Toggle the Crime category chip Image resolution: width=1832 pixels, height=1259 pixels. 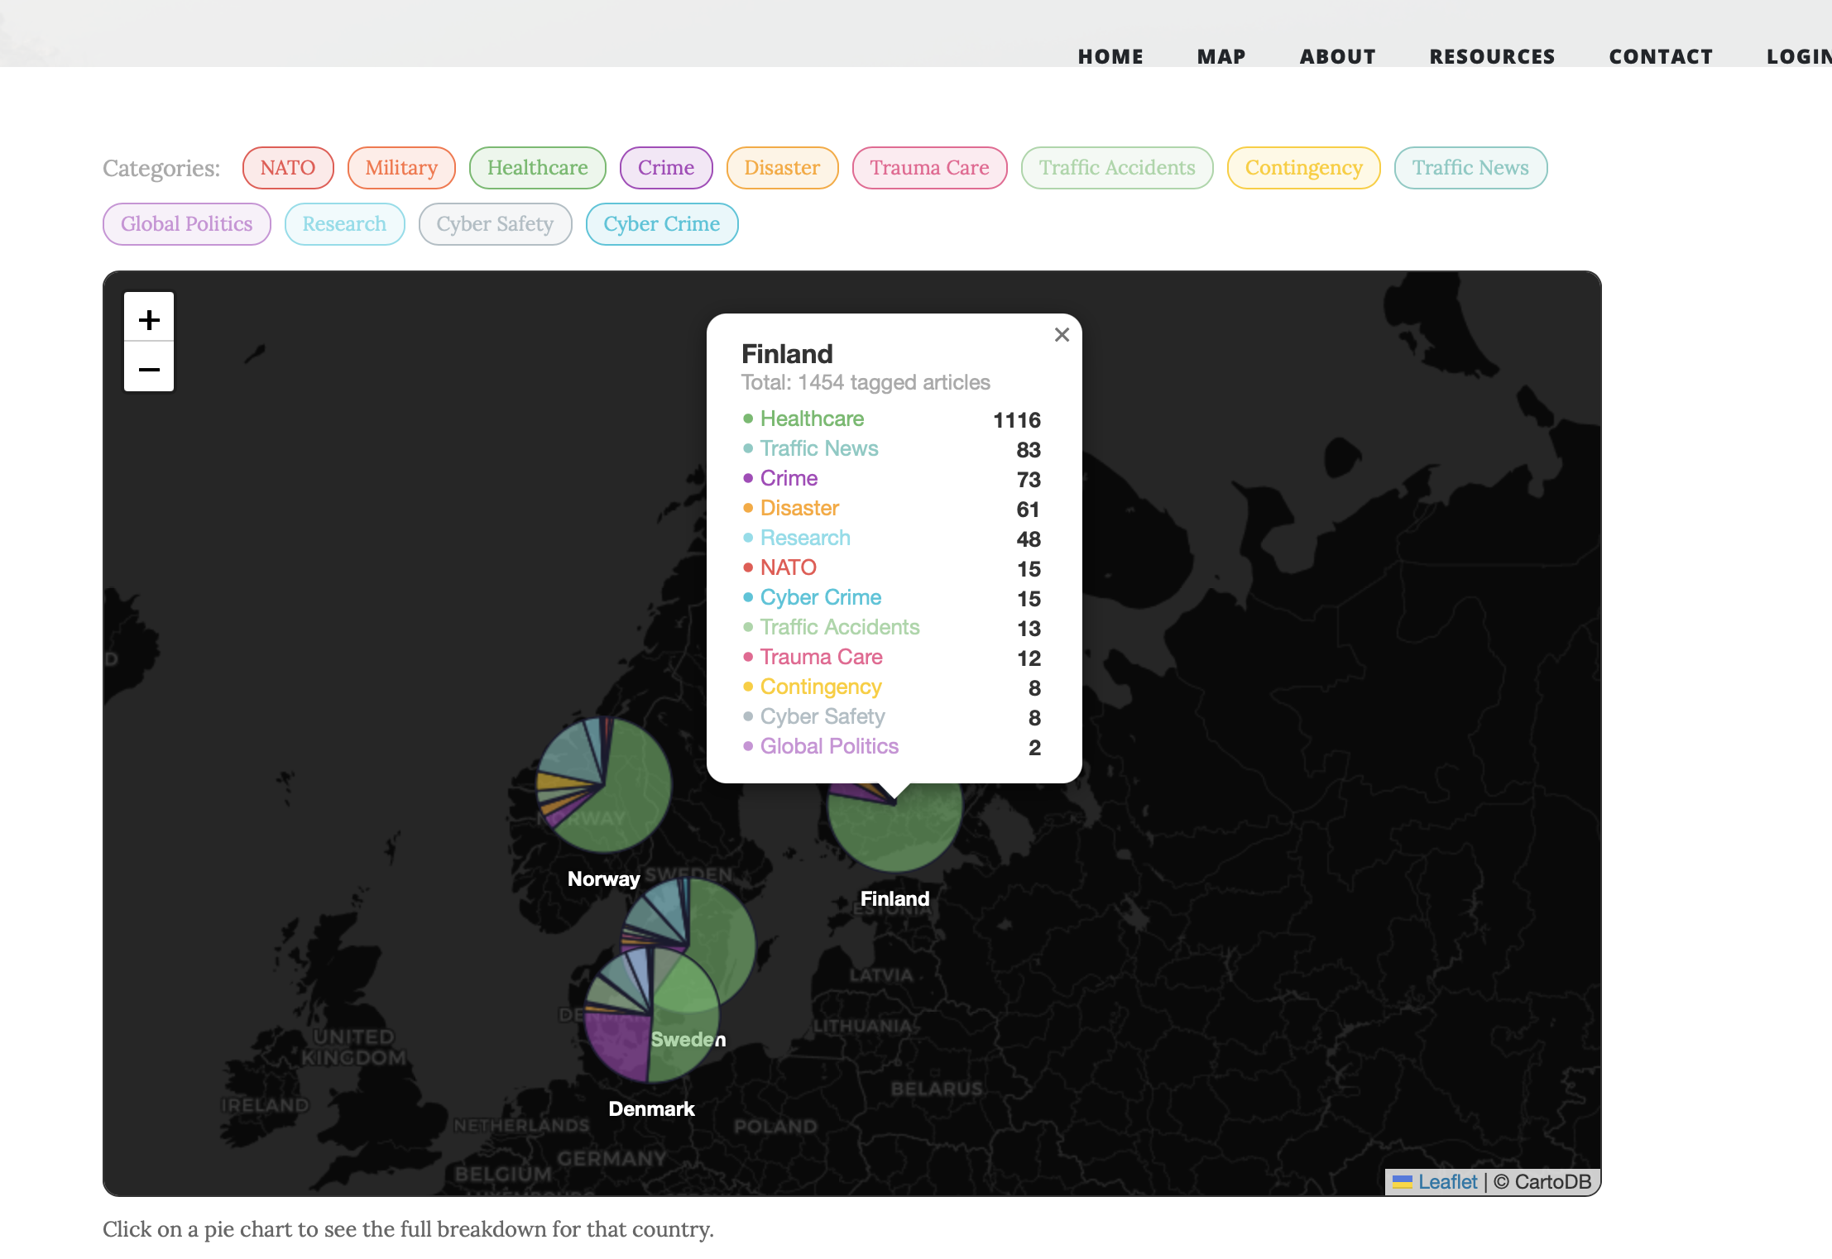tap(666, 168)
